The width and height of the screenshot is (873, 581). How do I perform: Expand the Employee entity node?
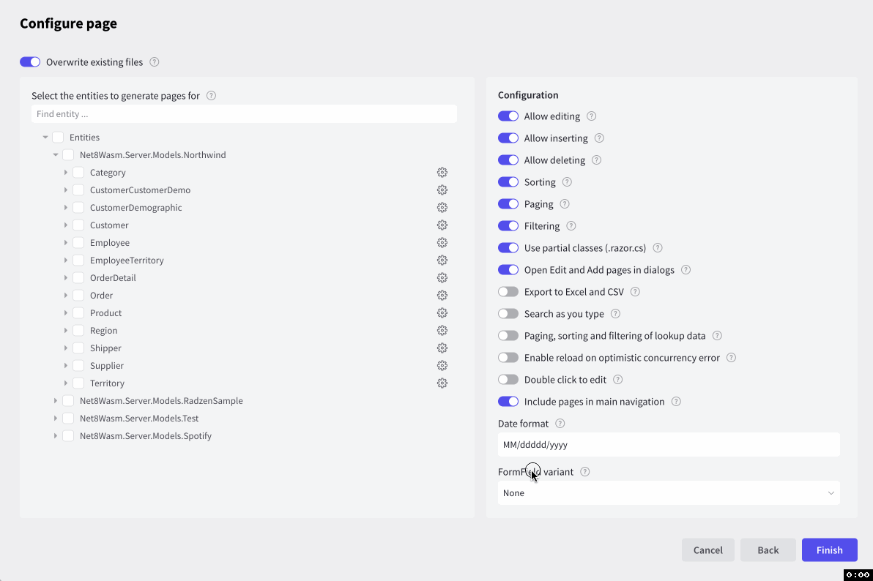coord(66,243)
